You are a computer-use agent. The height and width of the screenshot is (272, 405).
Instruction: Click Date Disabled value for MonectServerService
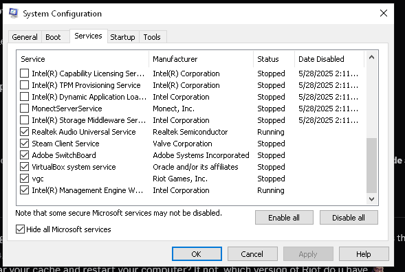pyautogui.click(x=328, y=109)
